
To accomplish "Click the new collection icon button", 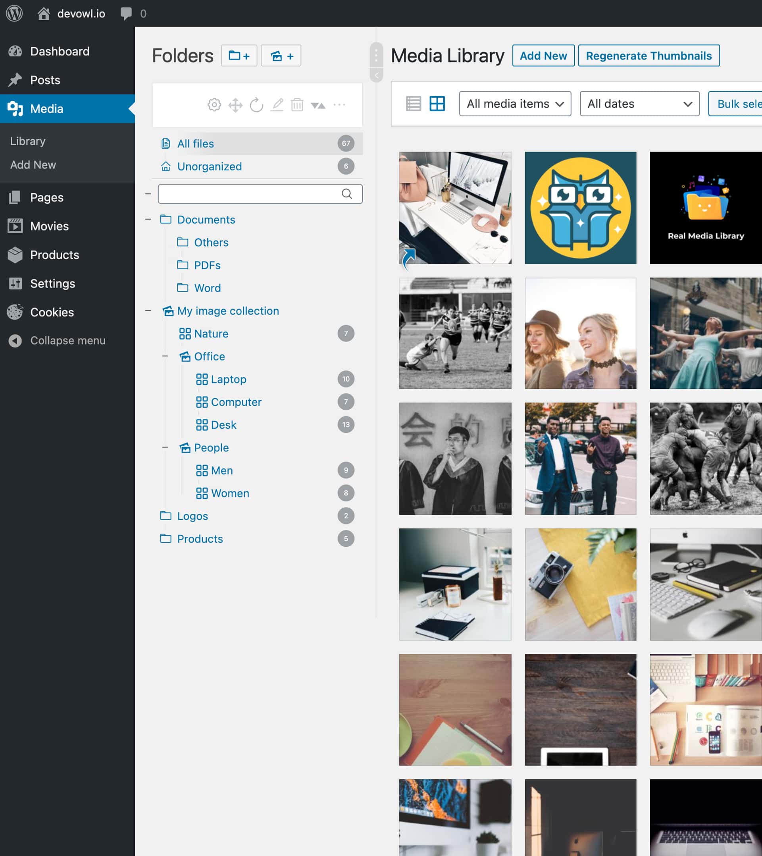I will [x=281, y=56].
